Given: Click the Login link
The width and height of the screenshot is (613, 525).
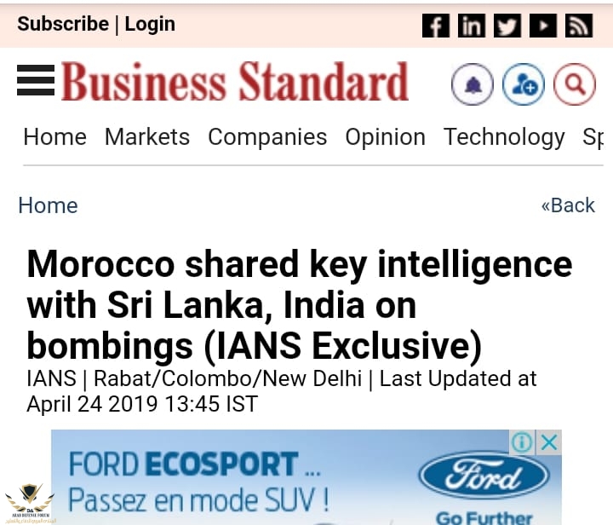Looking at the screenshot, I should click(150, 25).
